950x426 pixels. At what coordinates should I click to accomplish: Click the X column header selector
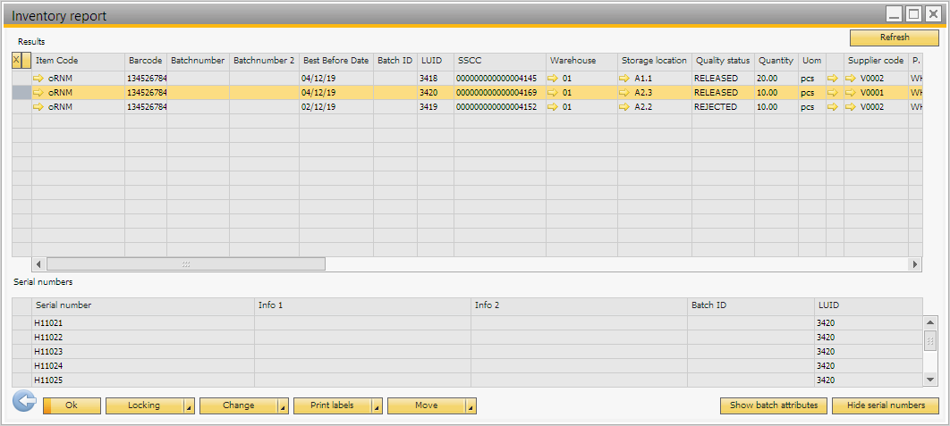pyautogui.click(x=16, y=61)
